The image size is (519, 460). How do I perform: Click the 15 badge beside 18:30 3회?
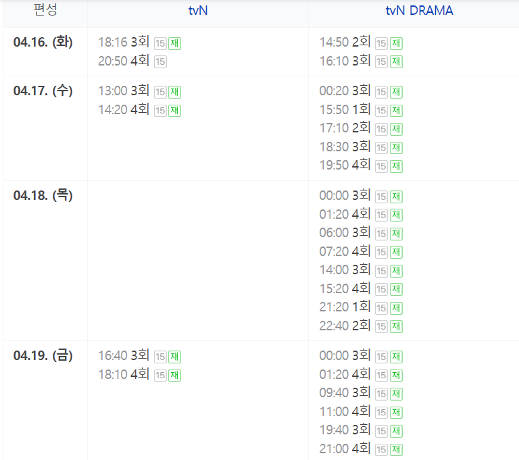381,148
